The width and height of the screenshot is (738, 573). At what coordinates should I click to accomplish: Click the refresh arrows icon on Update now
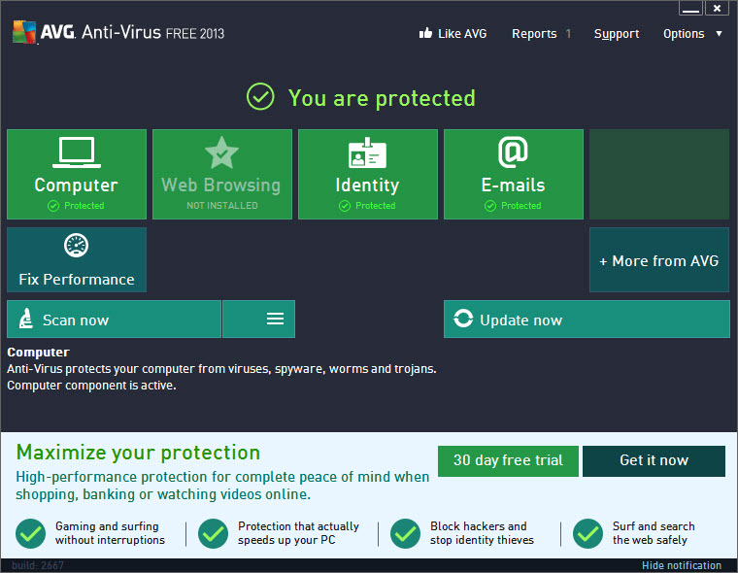tap(463, 320)
